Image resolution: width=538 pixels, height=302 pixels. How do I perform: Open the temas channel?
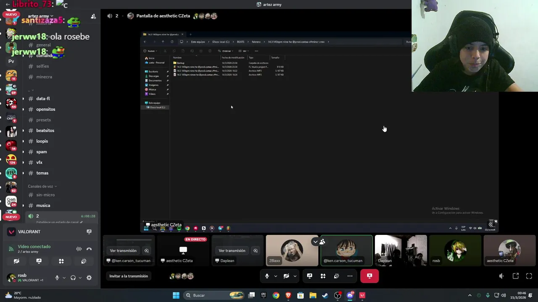tap(42, 173)
